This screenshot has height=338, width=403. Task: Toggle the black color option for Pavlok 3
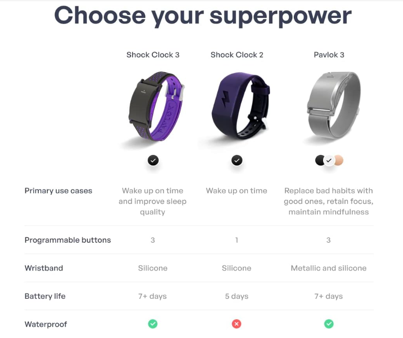tap(321, 160)
